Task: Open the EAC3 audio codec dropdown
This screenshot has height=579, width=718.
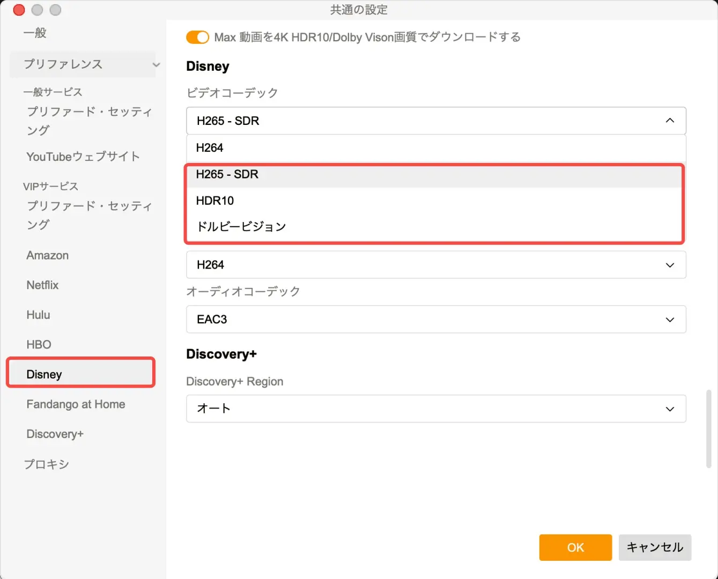Action: point(436,320)
